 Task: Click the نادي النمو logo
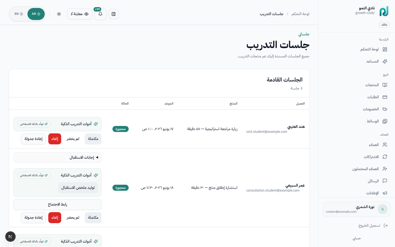[384, 11]
